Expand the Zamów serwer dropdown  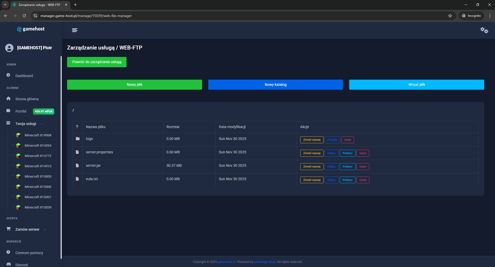point(45,229)
